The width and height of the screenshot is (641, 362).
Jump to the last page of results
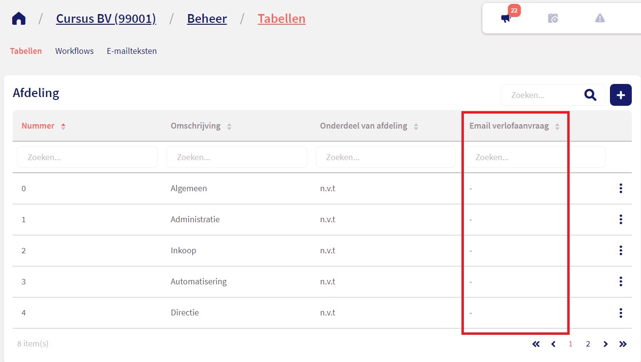tap(623, 344)
